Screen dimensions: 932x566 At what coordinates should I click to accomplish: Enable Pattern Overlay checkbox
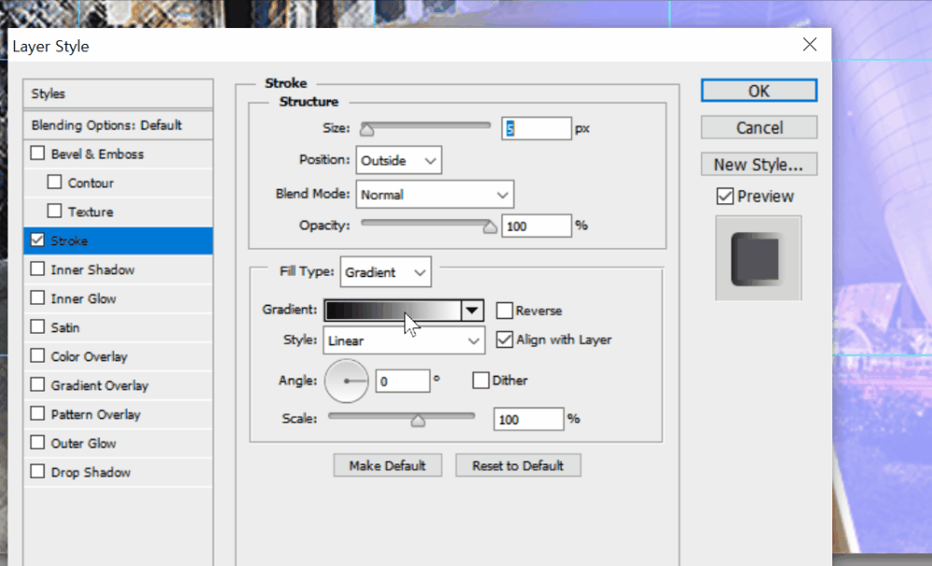[37, 413]
